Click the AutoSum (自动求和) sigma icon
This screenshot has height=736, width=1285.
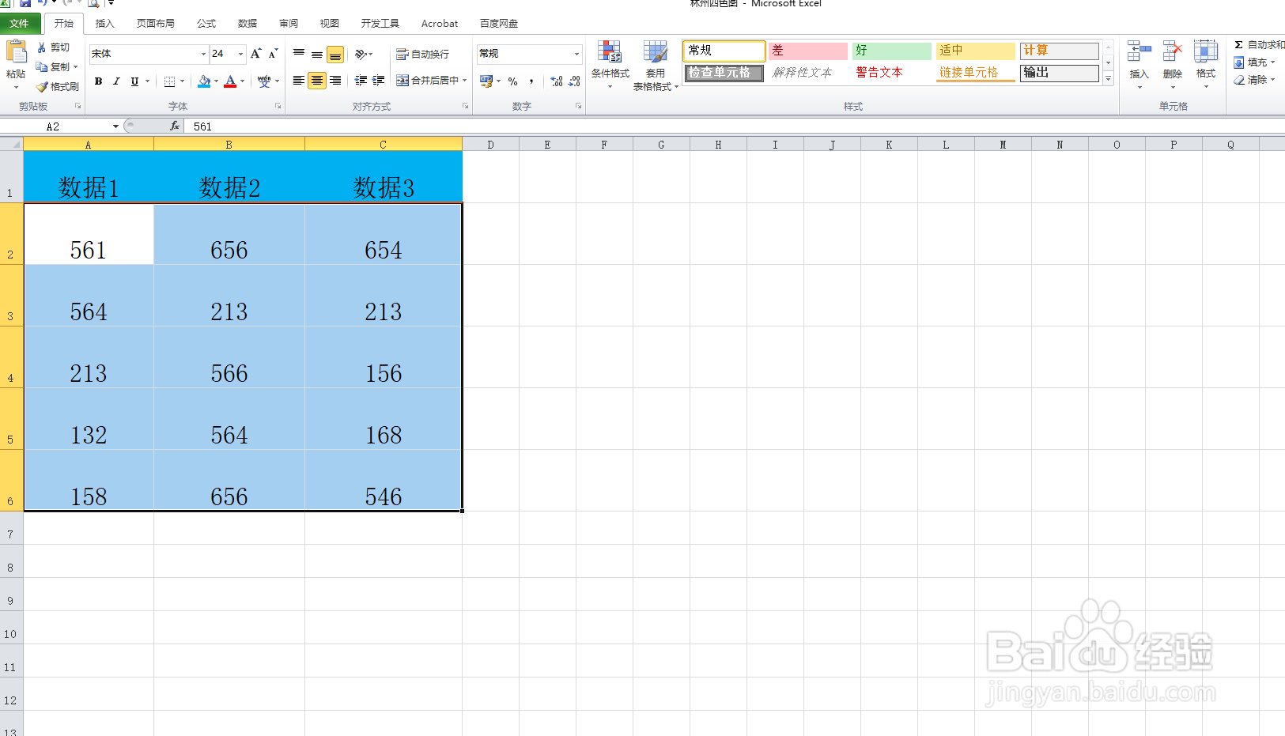[x=1238, y=45]
